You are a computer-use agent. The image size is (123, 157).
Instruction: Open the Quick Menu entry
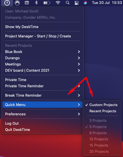tap(42, 105)
